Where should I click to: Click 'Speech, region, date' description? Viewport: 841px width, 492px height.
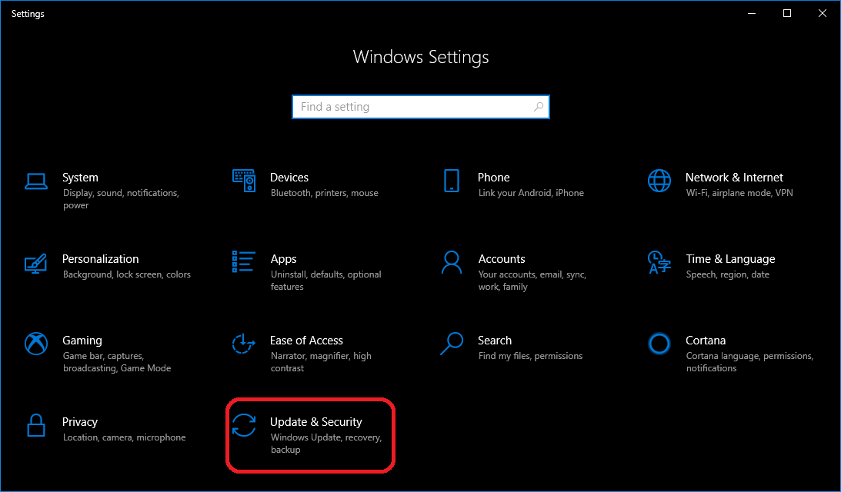point(727,274)
